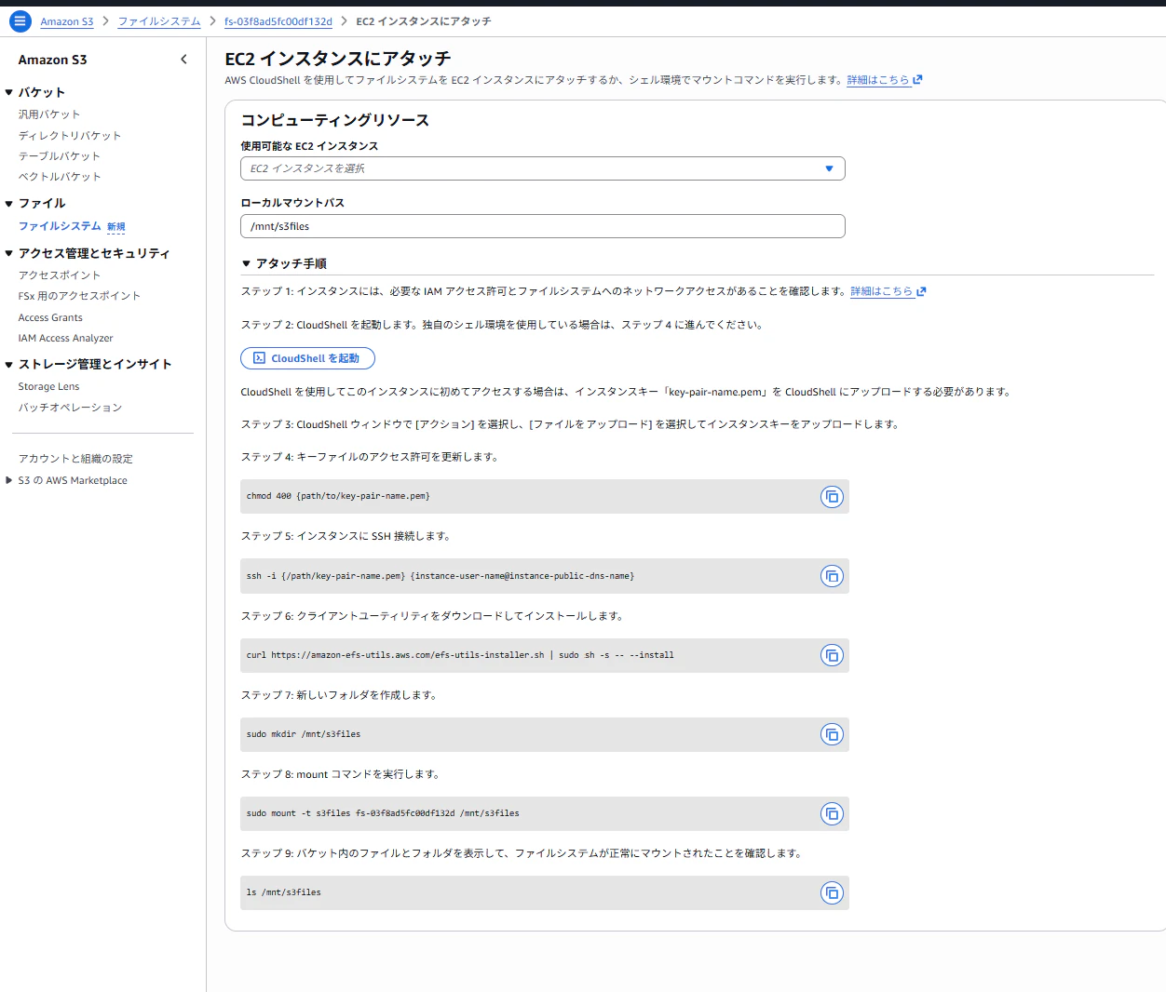Open 詳細はこちら link under page title
Image resolution: width=1166 pixels, height=992 pixels.
coord(878,80)
